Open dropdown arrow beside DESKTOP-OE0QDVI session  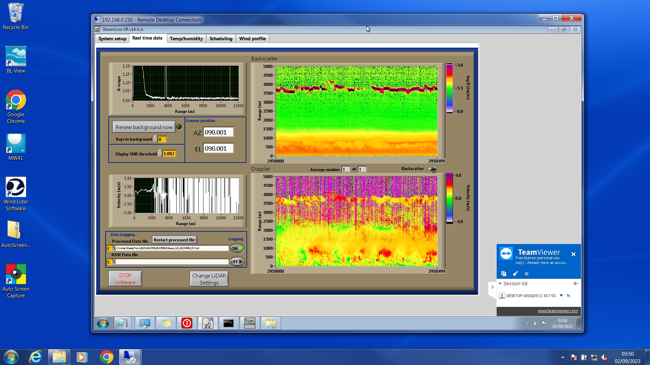point(561,295)
